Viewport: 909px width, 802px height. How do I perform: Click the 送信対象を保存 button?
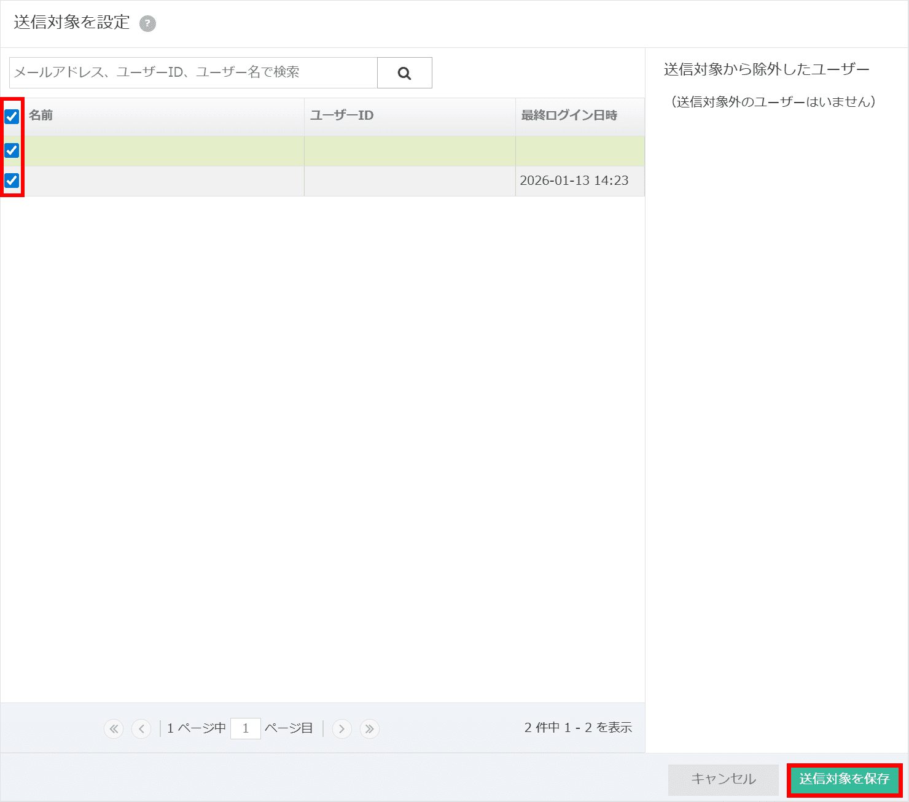click(x=844, y=779)
